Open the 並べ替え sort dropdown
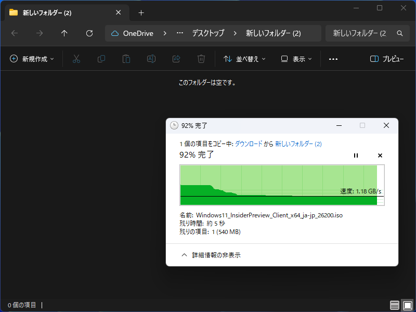416x312 pixels. pyautogui.click(x=244, y=59)
